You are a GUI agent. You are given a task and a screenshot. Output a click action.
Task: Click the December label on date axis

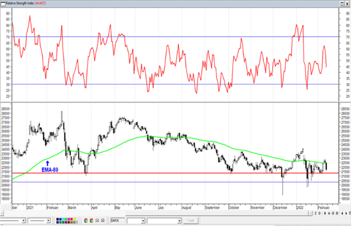(x=280, y=208)
